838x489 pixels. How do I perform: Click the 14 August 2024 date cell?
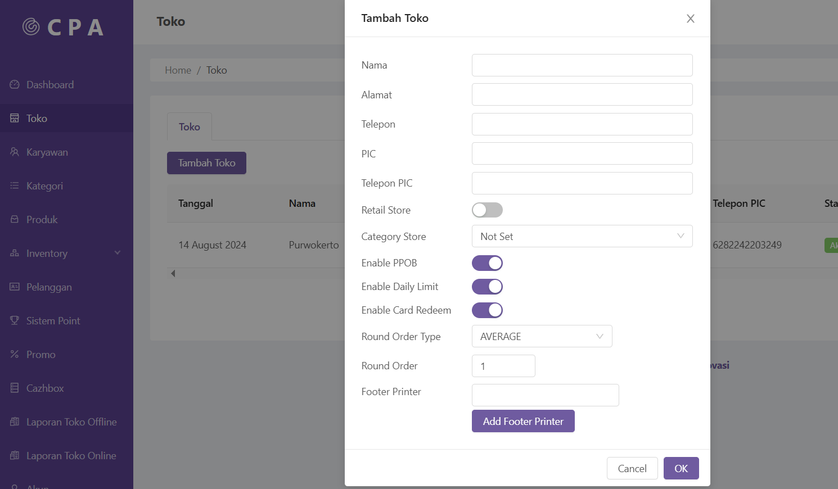[x=212, y=245]
